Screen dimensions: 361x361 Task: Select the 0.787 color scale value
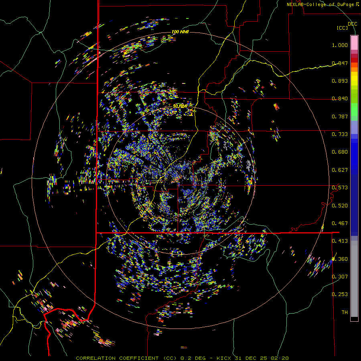point(340,116)
